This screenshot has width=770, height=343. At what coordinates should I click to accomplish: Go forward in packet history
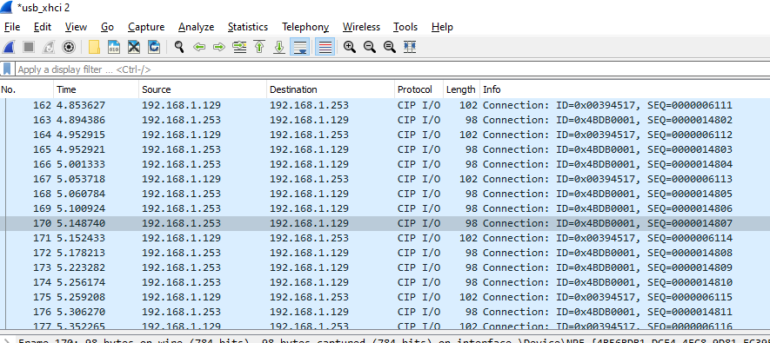click(219, 47)
